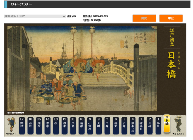This screenshot has width=193, height=140.
Task: Select station 4 保土ヶ谷
Action: [133, 125]
